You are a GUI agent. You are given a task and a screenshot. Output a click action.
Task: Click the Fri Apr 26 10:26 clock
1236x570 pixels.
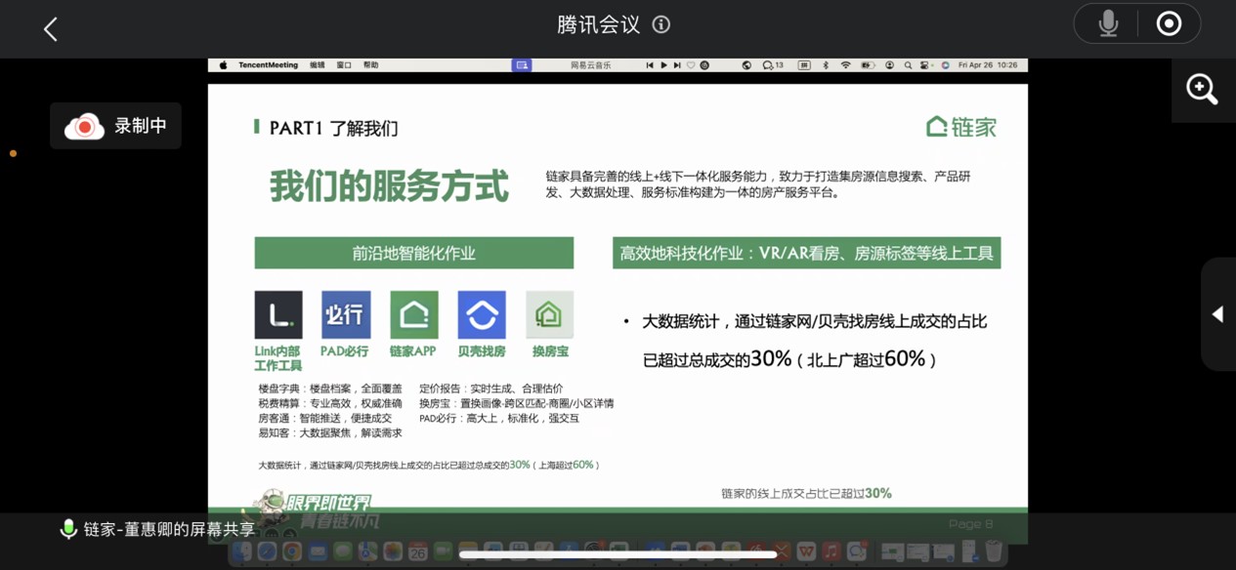[988, 65]
